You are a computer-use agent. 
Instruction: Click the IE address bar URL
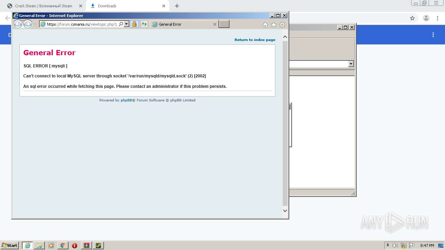click(82, 24)
